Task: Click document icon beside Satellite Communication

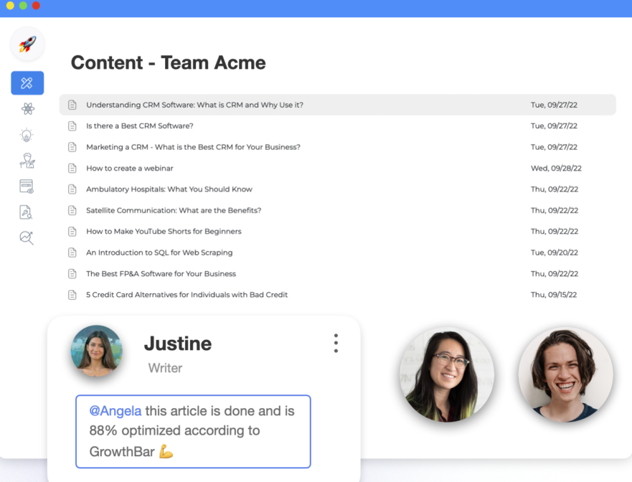Action: point(72,210)
